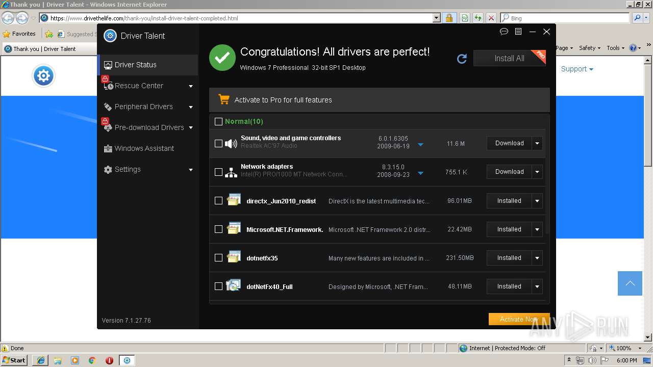653x367 pixels.
Task: Click the Microsoft.NET.Framework package icon
Action: click(x=234, y=229)
